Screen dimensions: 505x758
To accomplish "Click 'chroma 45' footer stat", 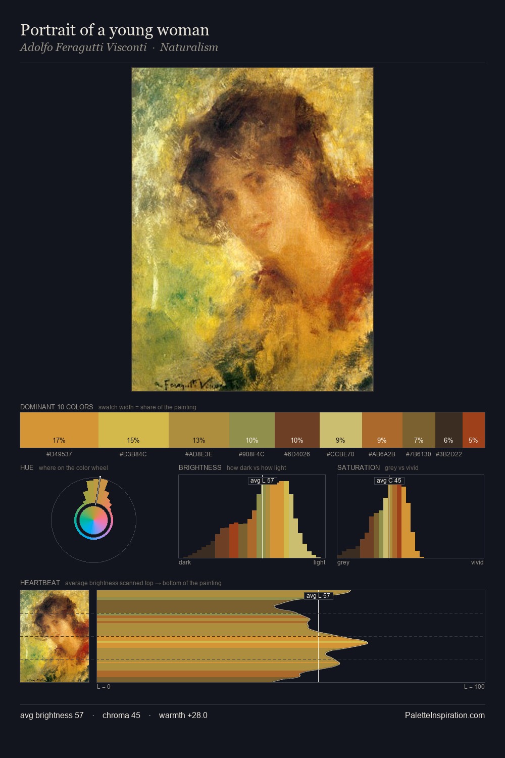I will (121, 715).
